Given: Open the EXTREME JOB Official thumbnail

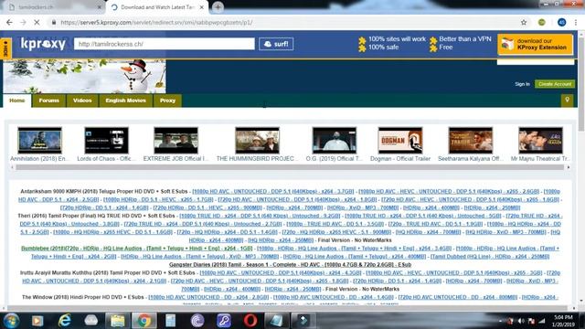Looking at the screenshot, I should click(176, 140).
